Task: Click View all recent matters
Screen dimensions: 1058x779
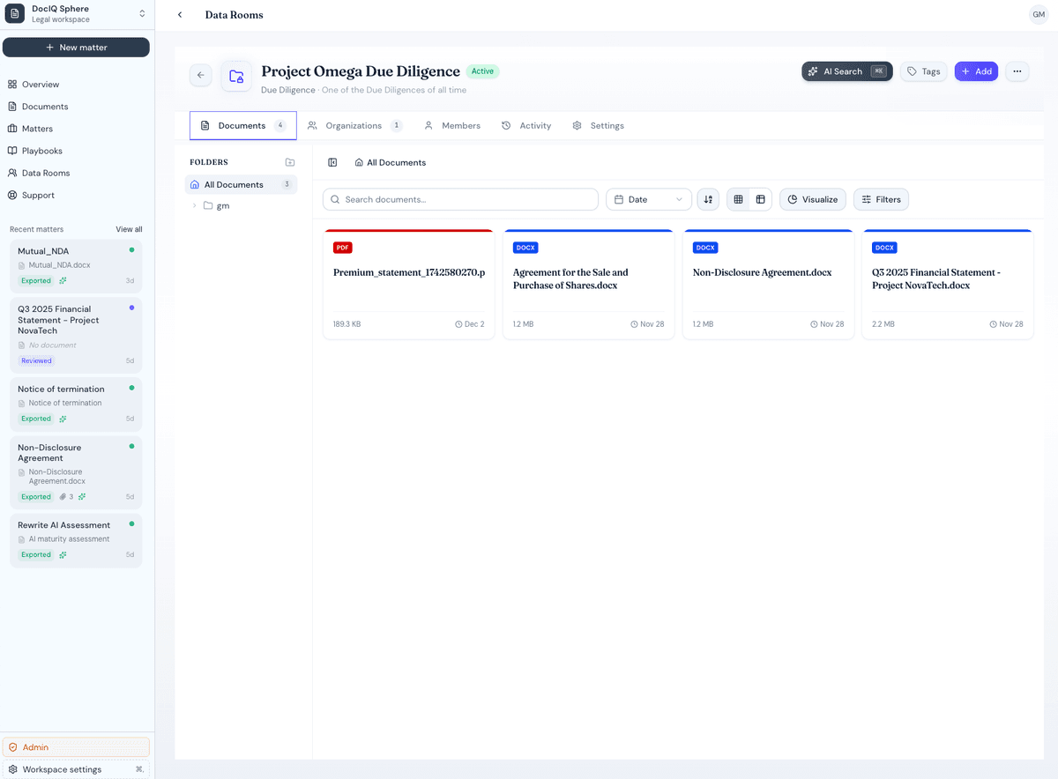Action: click(129, 229)
